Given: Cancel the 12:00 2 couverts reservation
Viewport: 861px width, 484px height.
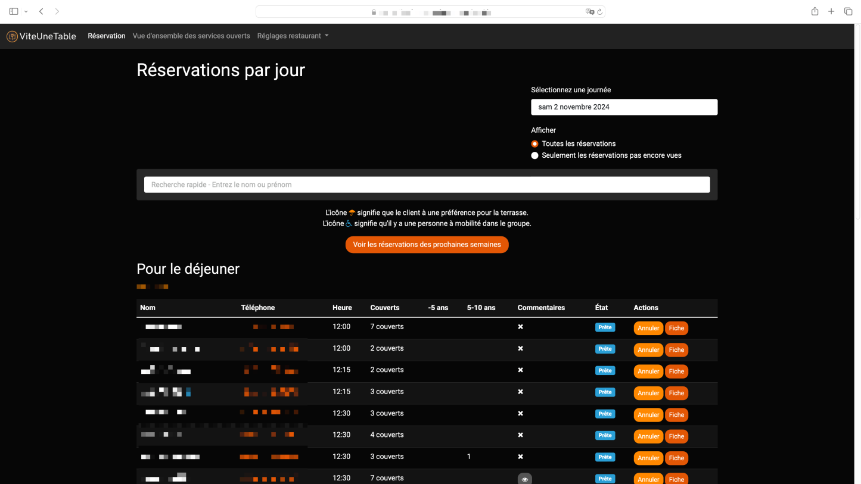Looking at the screenshot, I should click(648, 350).
